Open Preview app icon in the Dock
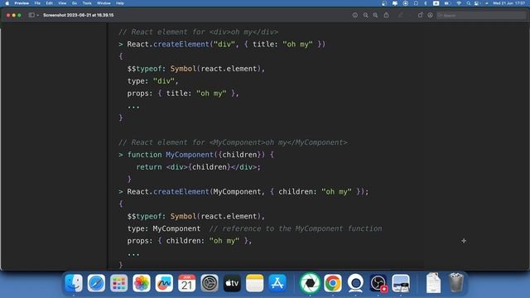The height and width of the screenshot is (298, 530). click(x=401, y=283)
